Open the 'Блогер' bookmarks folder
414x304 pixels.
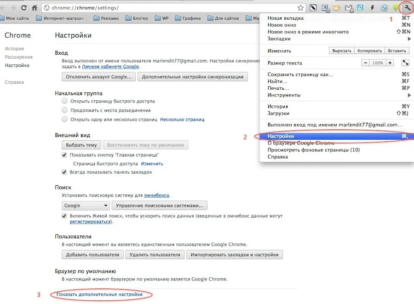point(137,18)
